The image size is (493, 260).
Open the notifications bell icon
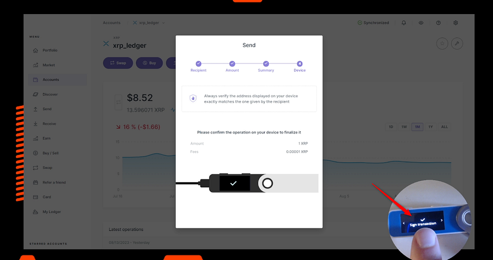click(x=404, y=23)
